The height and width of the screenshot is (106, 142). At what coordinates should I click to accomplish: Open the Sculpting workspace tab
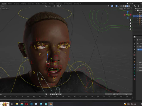tap(16, 4)
